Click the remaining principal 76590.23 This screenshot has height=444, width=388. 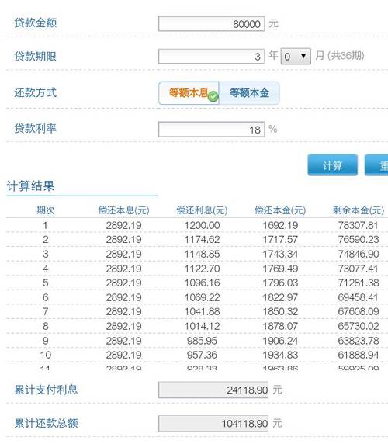[359, 240]
